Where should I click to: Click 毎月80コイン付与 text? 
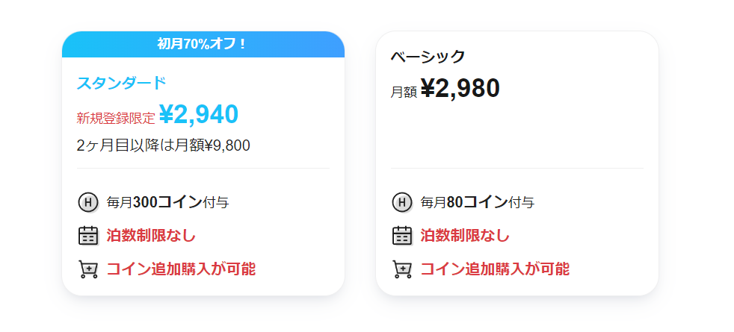pyautogui.click(x=478, y=203)
